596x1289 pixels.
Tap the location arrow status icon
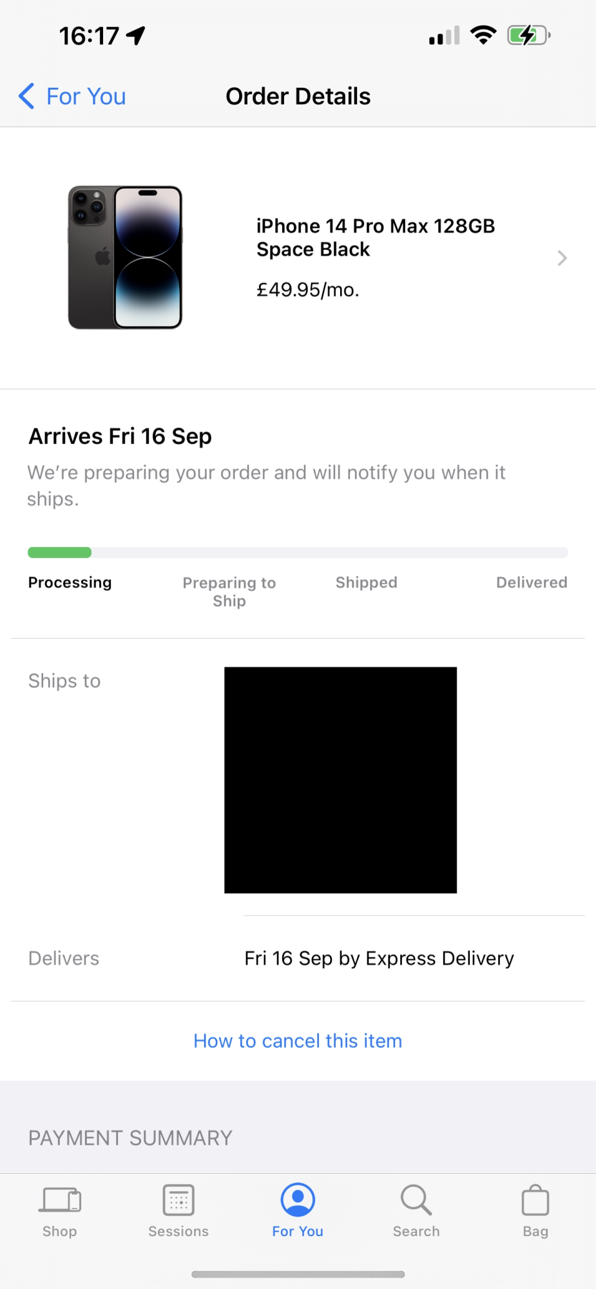click(x=136, y=35)
